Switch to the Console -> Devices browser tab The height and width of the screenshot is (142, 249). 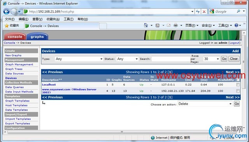coord(61,26)
